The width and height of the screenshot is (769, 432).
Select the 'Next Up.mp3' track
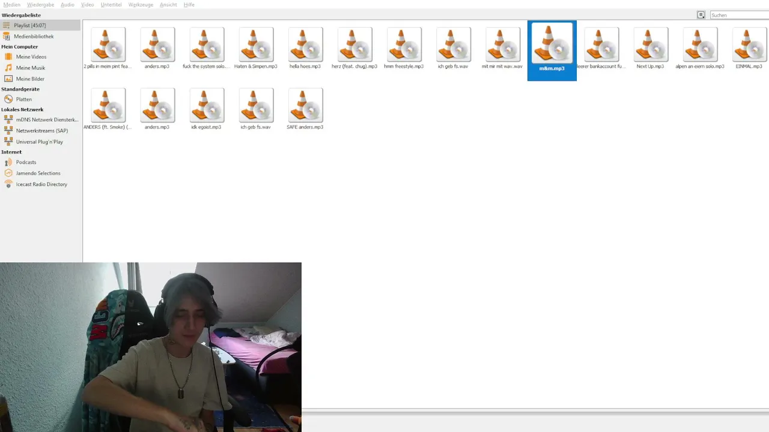click(650, 49)
